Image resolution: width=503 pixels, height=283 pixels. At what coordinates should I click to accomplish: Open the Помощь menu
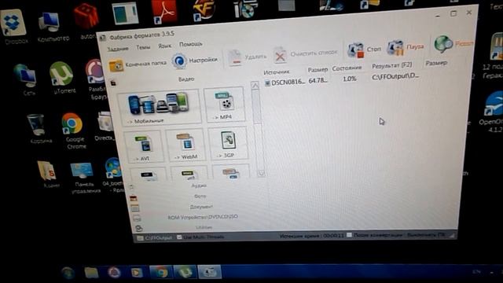pyautogui.click(x=190, y=44)
